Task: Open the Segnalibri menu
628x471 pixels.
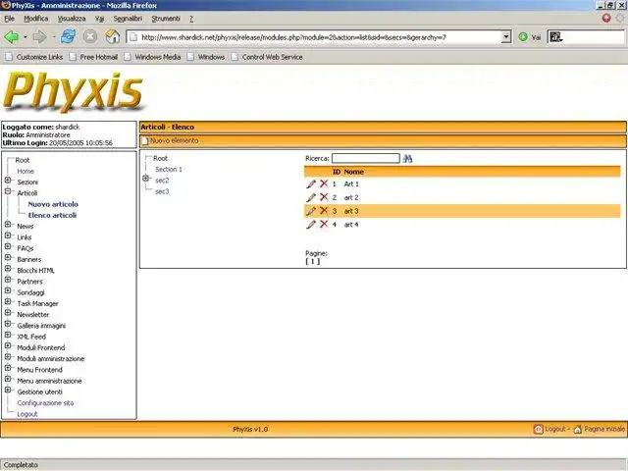Action: pyautogui.click(x=128, y=19)
